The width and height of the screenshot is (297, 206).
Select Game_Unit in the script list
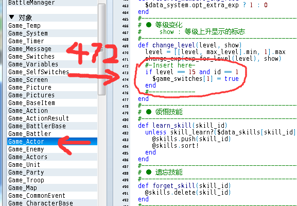pyautogui.click(x=52, y=165)
